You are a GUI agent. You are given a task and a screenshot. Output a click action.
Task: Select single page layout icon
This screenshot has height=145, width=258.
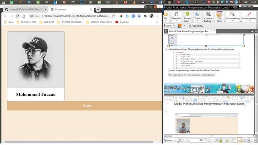pos(234,140)
